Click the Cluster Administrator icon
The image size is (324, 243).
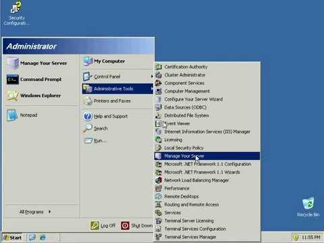pyautogui.click(x=159, y=75)
